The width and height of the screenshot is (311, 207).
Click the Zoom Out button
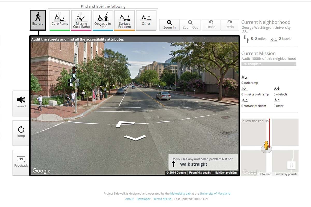pyautogui.click(x=190, y=25)
